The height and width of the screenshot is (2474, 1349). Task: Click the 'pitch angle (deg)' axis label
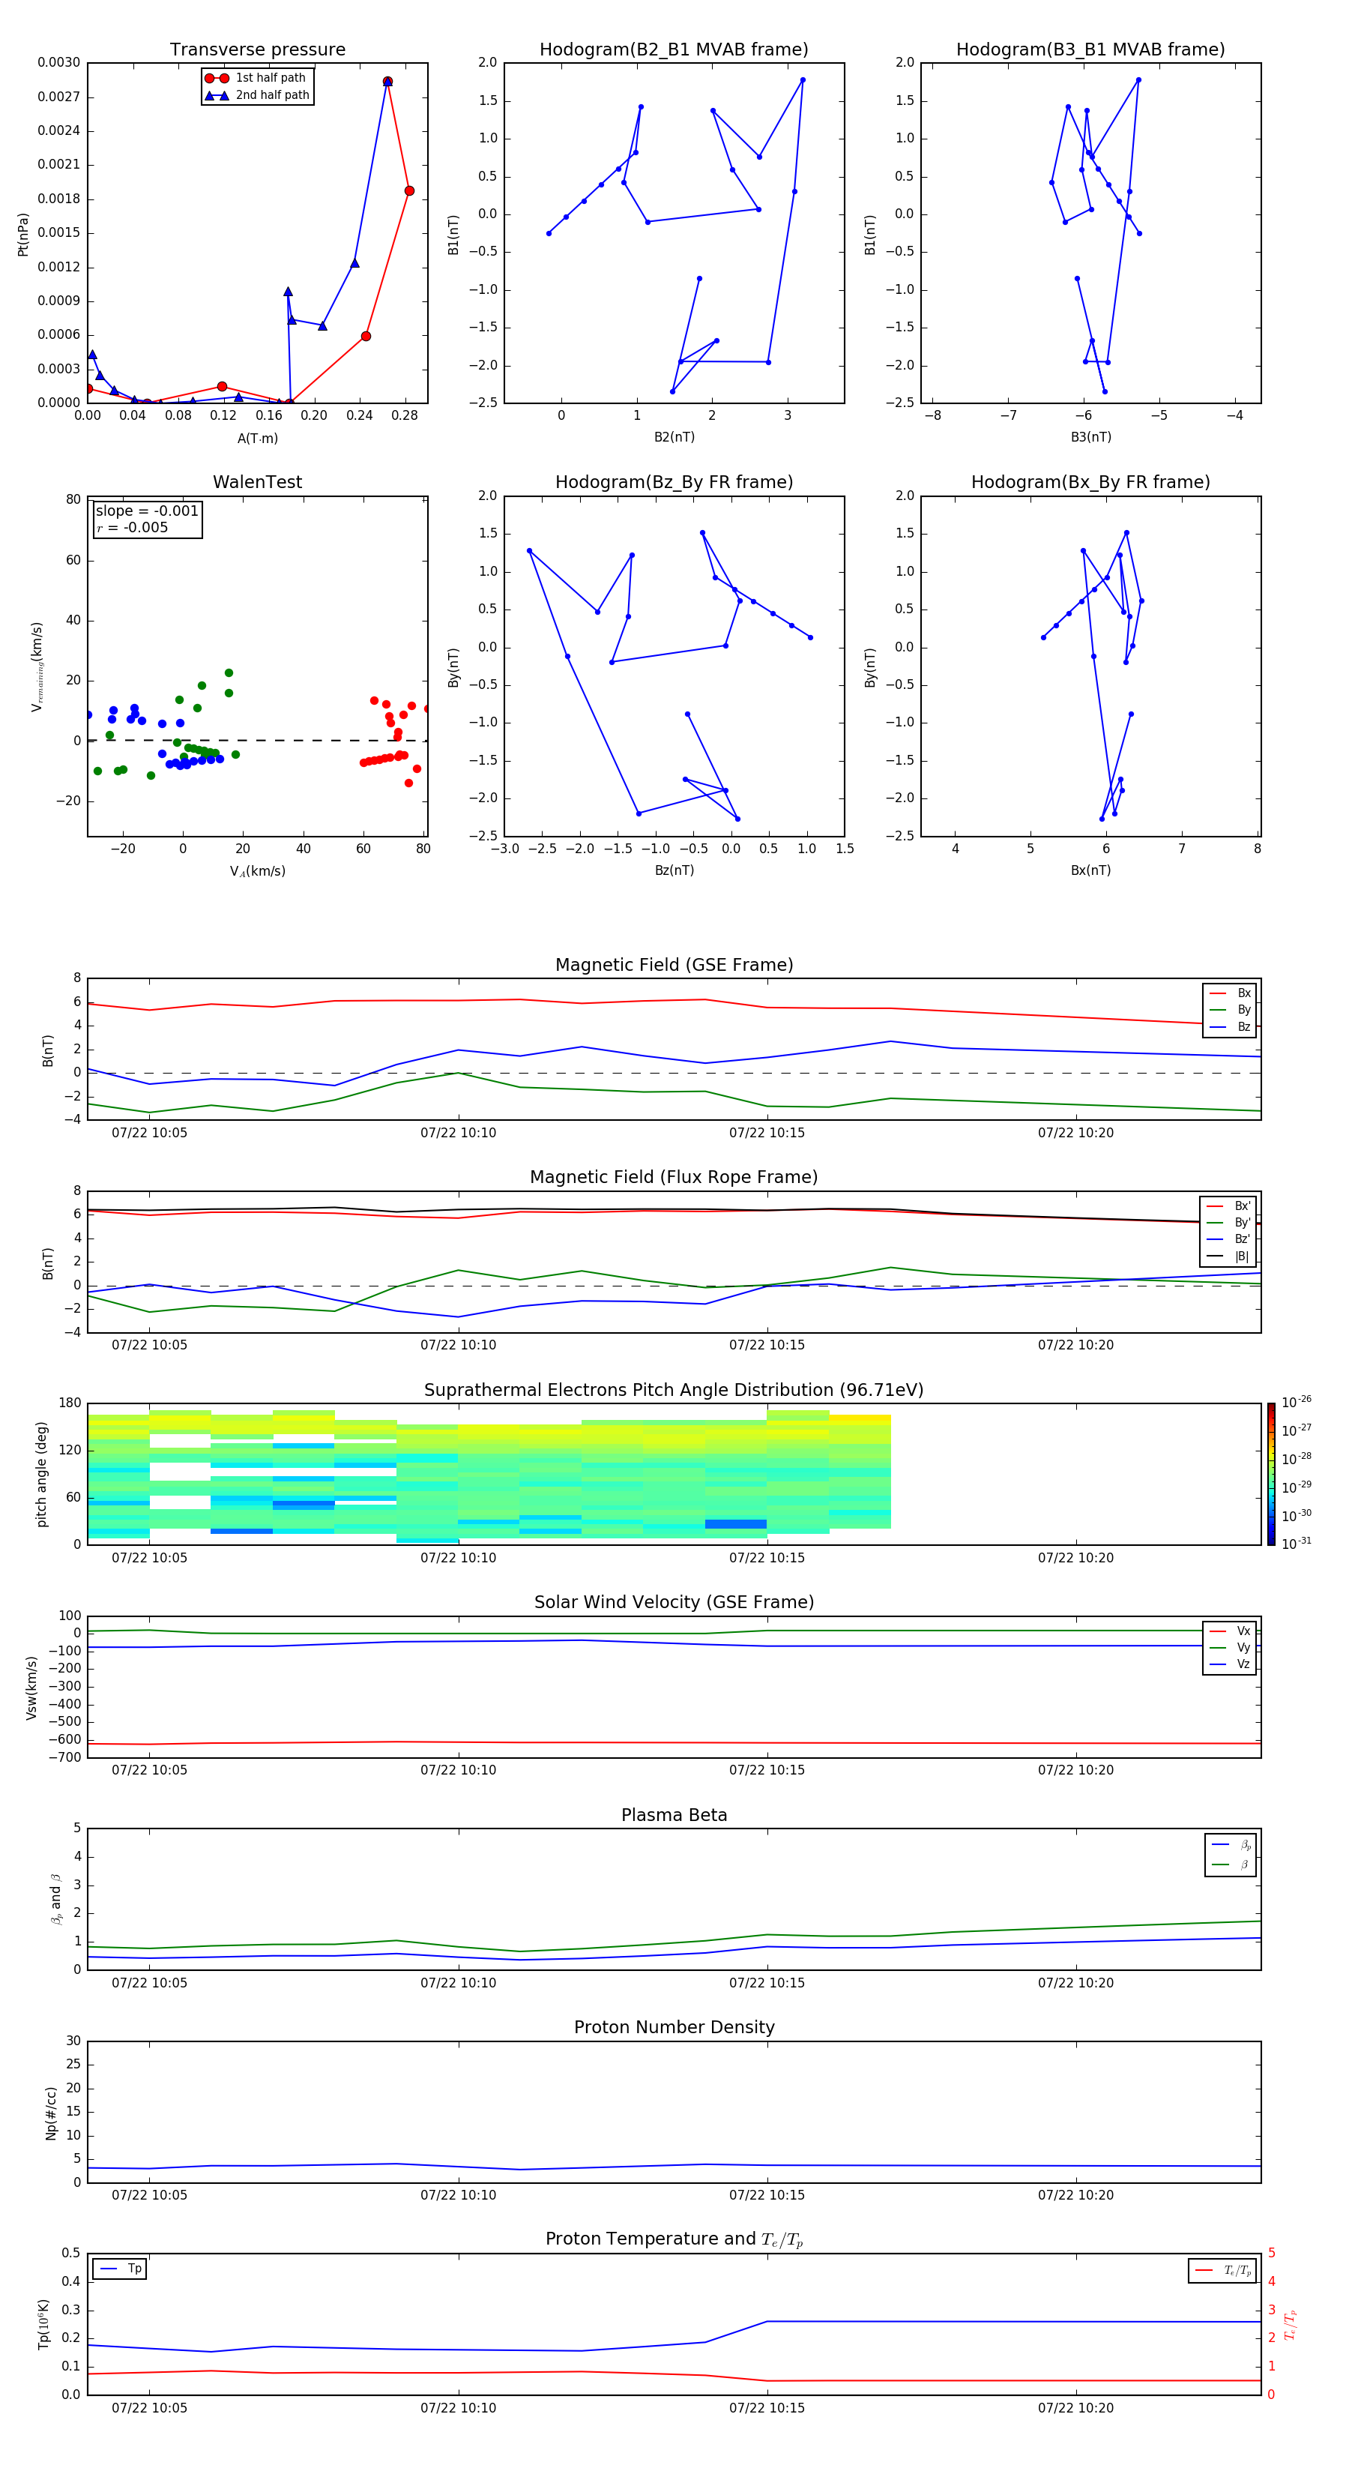pyautogui.click(x=41, y=1474)
